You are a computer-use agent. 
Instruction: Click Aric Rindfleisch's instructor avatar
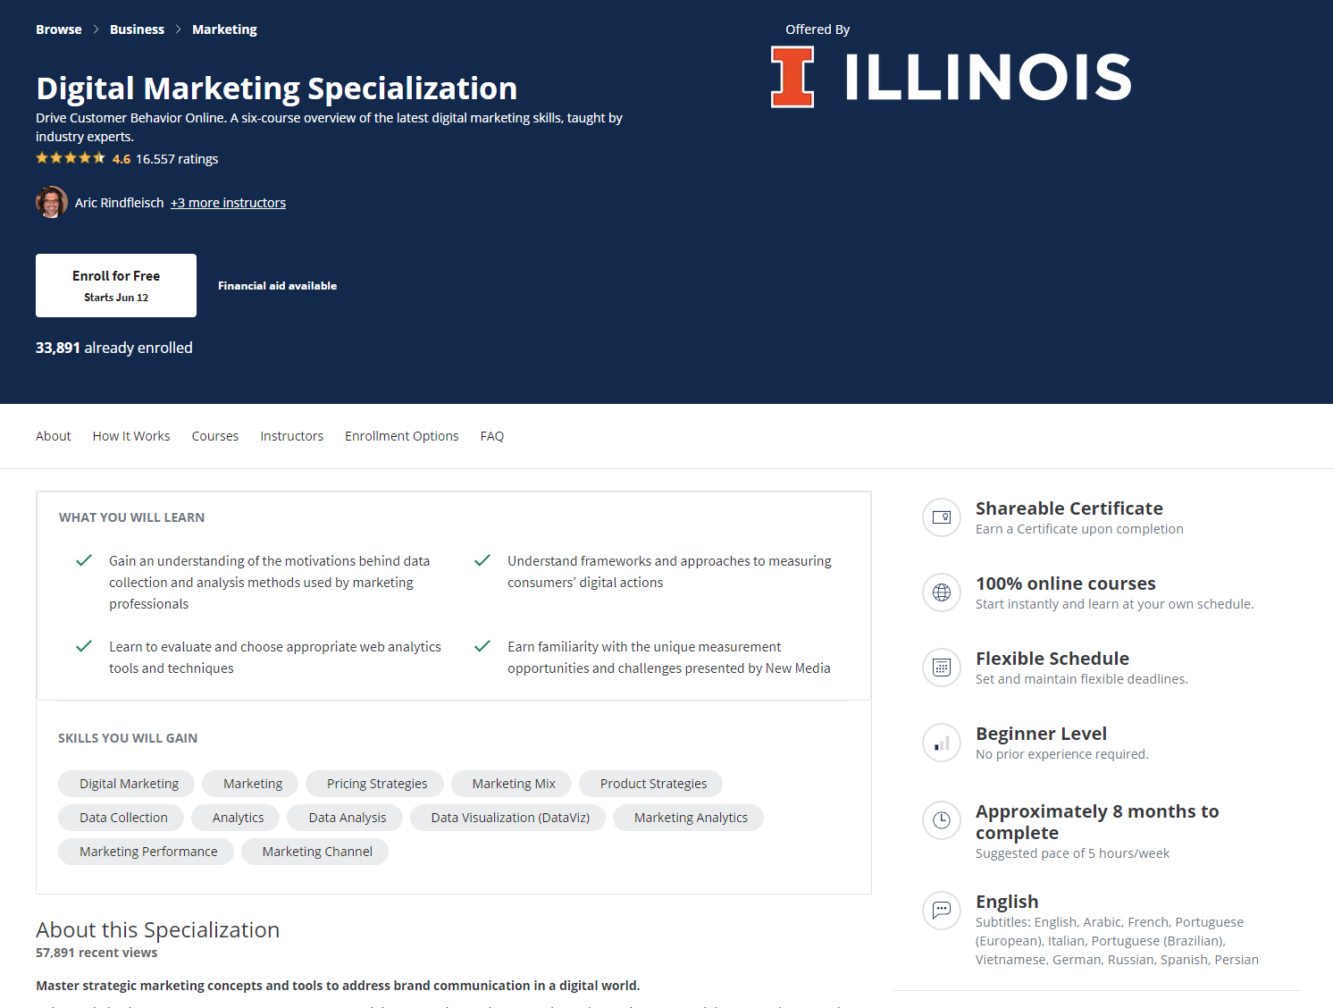click(x=52, y=202)
